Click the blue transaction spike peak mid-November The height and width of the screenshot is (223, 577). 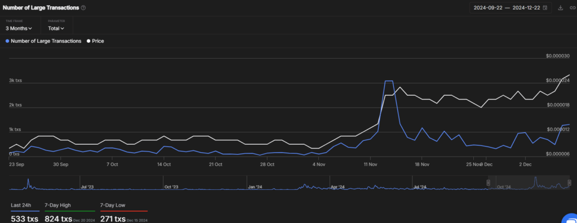pos(389,81)
